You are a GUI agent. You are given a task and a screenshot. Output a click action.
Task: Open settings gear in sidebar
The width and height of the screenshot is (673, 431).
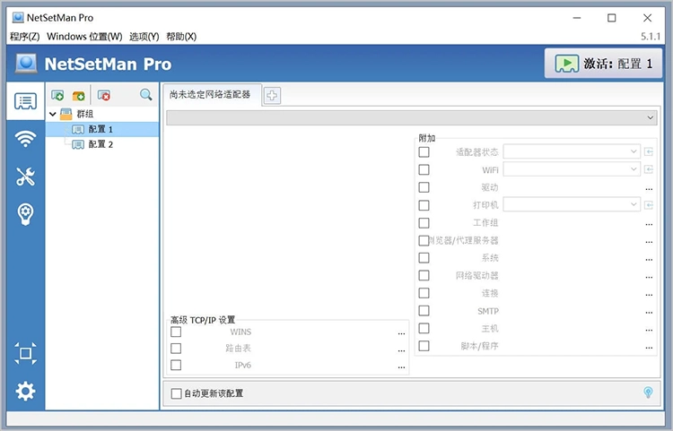[x=25, y=391]
